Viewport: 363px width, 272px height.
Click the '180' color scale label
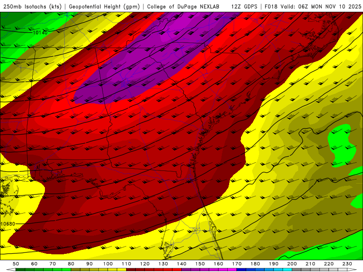coord(255,264)
